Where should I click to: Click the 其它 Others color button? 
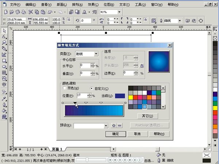pos(147,116)
